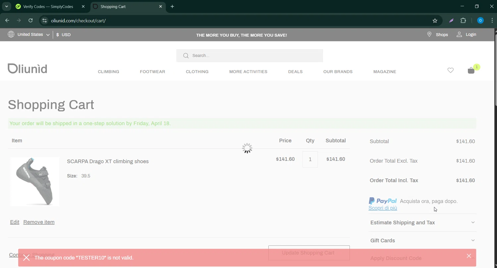
Task: Click the PayPal logo
Action: click(383, 201)
